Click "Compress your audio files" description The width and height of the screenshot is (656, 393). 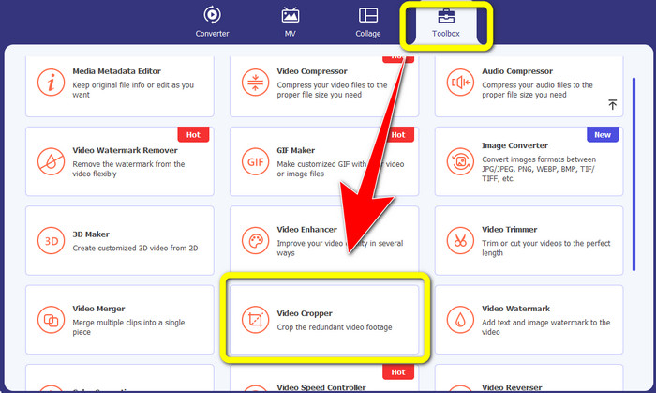(537, 90)
